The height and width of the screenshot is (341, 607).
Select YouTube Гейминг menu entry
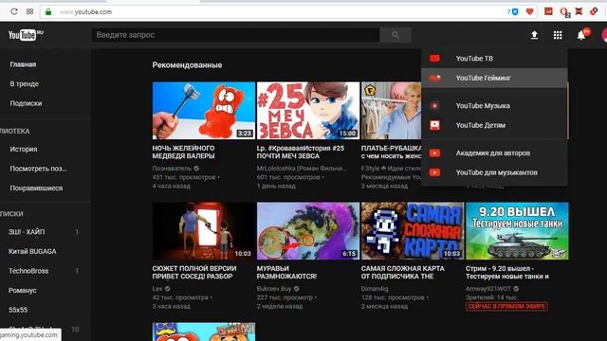coord(494,78)
